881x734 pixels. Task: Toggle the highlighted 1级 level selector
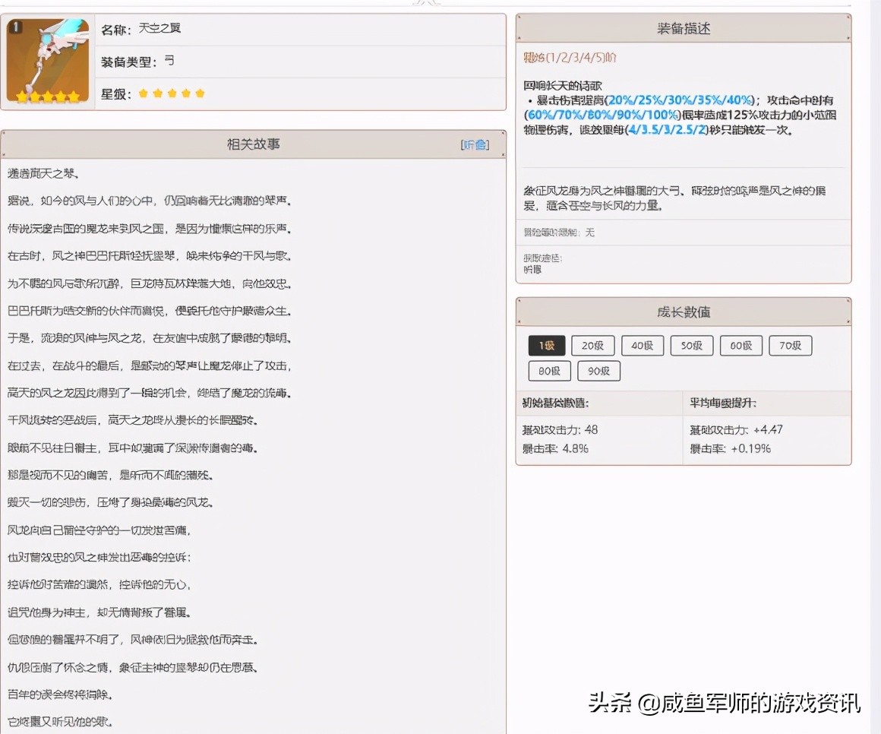pos(545,345)
